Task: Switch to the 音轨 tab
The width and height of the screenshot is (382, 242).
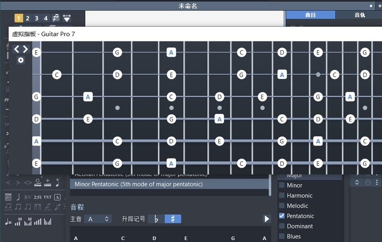Action: click(360, 15)
